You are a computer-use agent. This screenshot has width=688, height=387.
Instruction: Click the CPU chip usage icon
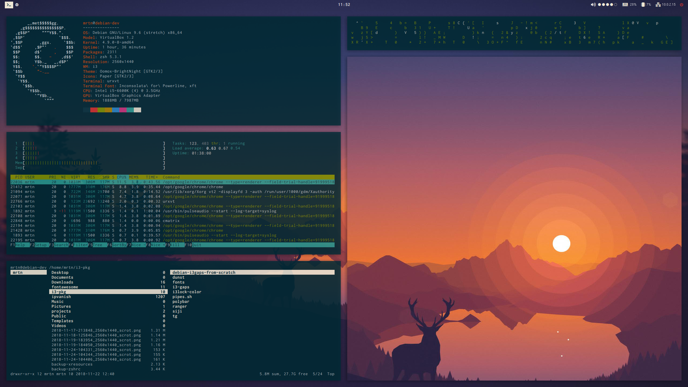tap(643, 5)
